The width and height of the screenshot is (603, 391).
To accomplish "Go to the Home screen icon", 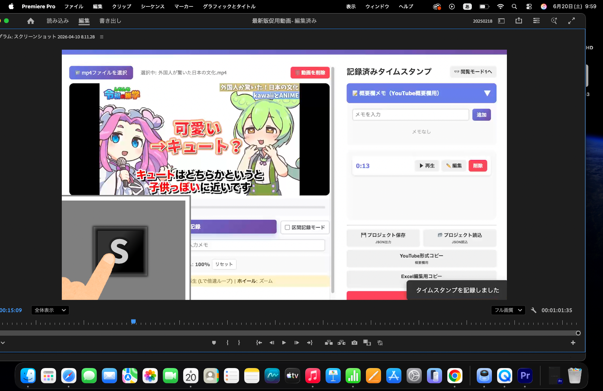I will pos(31,21).
